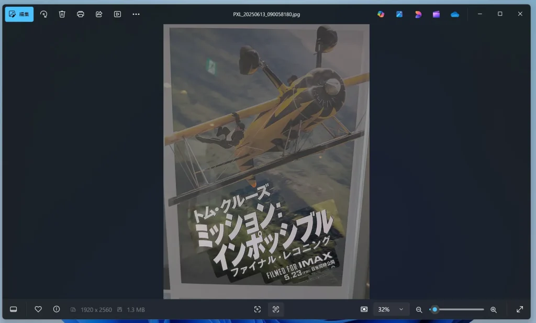
Task: Show file info with the info icon
Action: (57, 309)
